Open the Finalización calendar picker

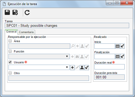117,56
